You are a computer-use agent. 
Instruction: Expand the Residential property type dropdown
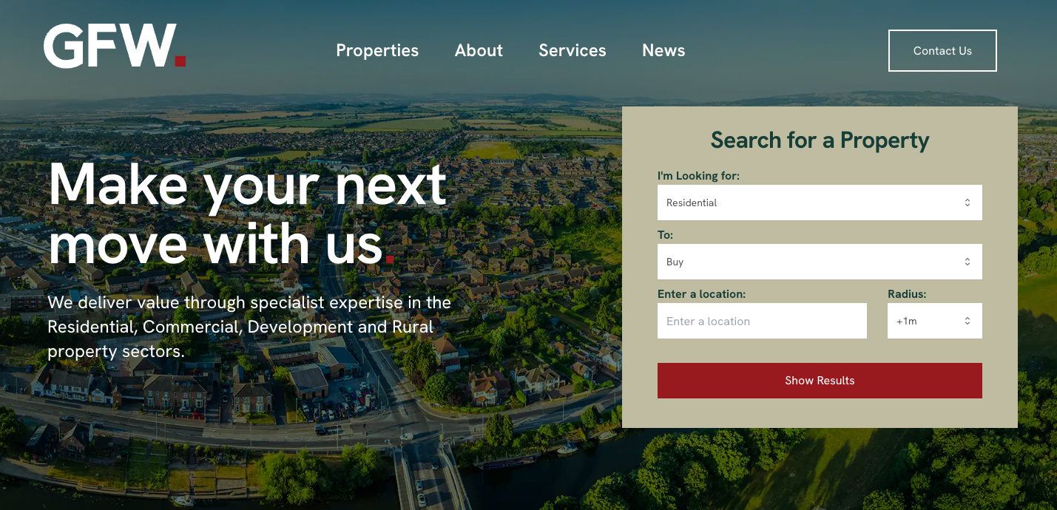(x=820, y=203)
